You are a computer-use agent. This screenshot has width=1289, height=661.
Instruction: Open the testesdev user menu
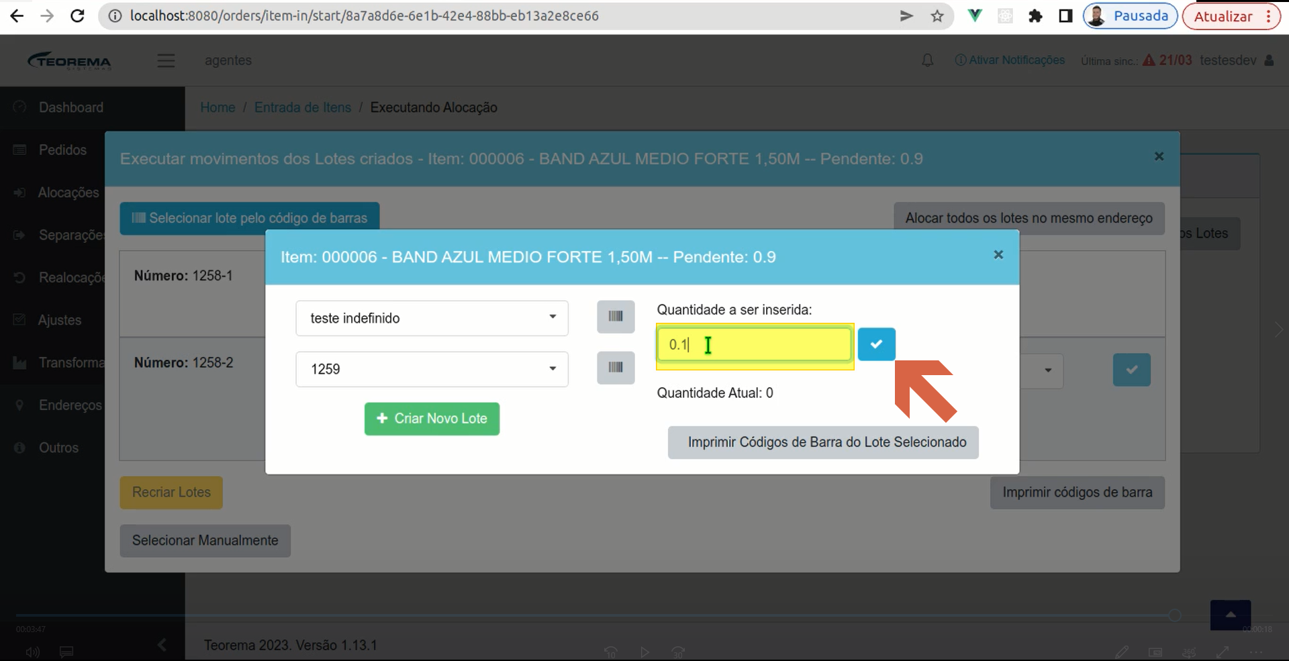click(1237, 60)
